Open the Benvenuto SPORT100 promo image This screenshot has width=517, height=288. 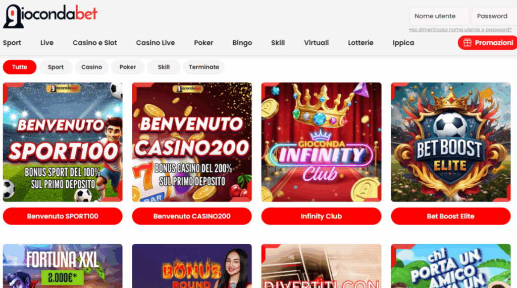[x=63, y=142]
